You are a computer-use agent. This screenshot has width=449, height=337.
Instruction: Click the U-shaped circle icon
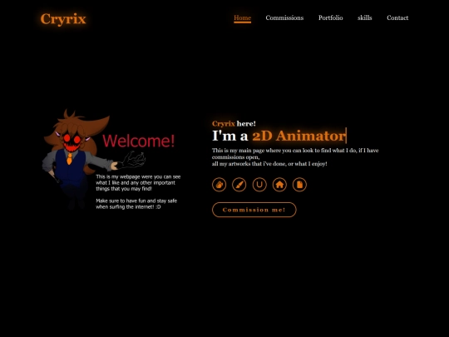pos(259,185)
